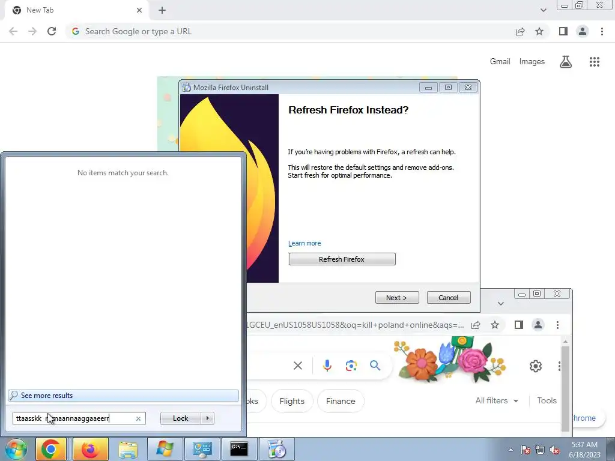Click the Lock button in the Start menu

click(180, 418)
